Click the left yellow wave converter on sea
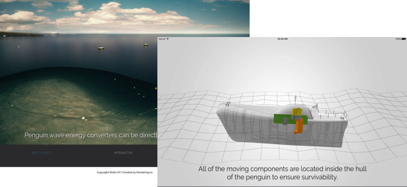This screenshot has width=407, height=187. (x=101, y=48)
